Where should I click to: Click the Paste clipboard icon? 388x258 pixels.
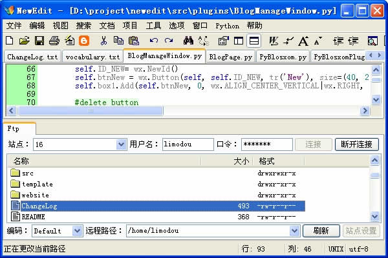point(133,41)
